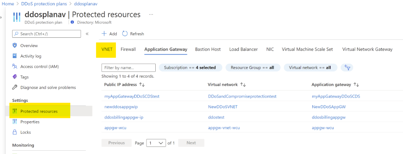Sort by Application gateway column arrows
The height and width of the screenshot is (154, 403).
point(356,84)
